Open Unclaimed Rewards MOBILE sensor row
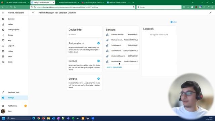The image size is (215, 121). coord(122,62)
